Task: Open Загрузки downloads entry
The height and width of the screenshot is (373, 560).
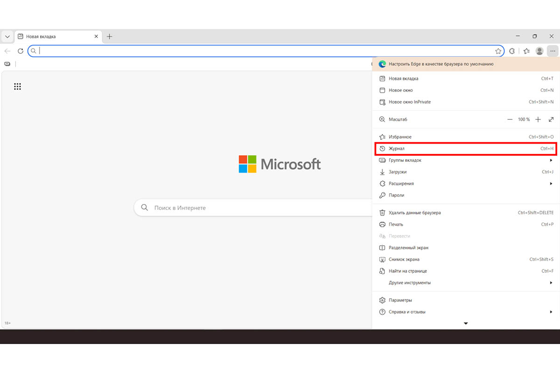Action: (x=466, y=172)
